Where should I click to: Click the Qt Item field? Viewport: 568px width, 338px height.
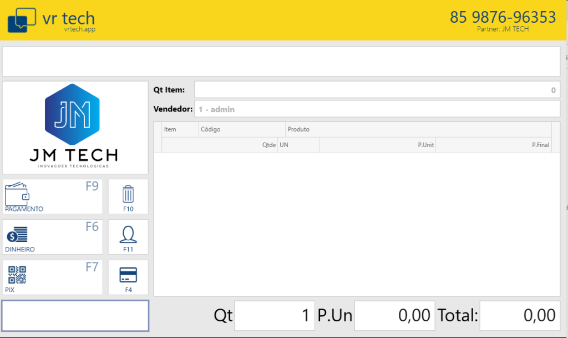377,90
